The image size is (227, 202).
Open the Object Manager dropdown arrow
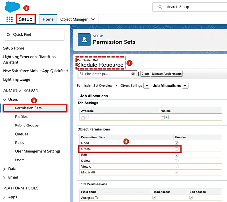tap(93, 19)
